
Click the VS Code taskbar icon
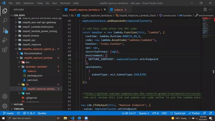[73, 118]
